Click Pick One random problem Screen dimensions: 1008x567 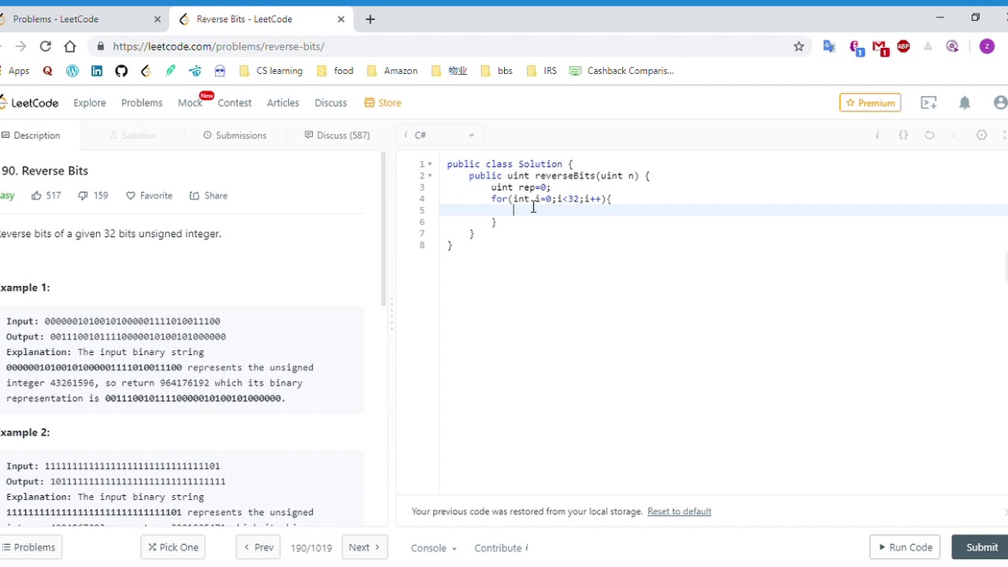click(172, 547)
